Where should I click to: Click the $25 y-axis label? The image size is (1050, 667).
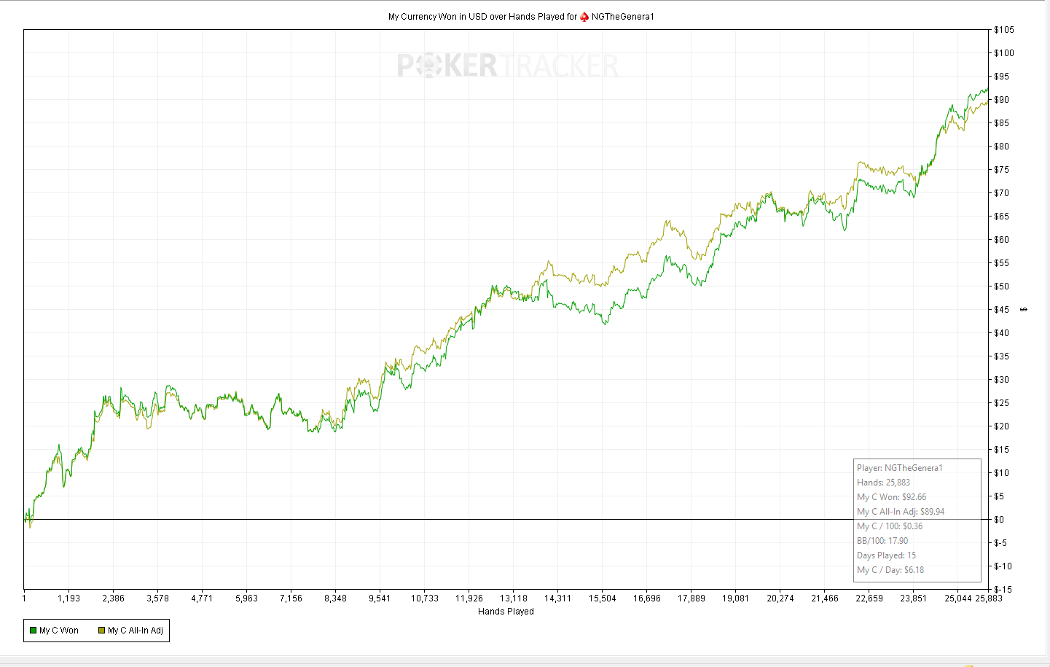(1001, 403)
